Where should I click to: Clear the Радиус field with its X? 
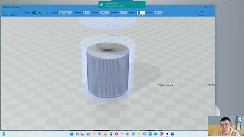point(143,13)
